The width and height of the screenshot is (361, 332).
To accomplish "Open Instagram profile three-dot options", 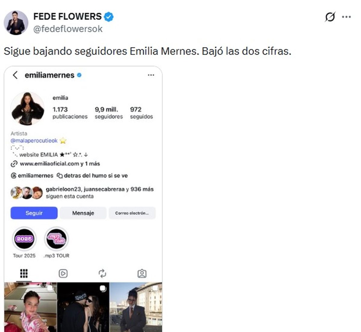I will click(x=151, y=75).
